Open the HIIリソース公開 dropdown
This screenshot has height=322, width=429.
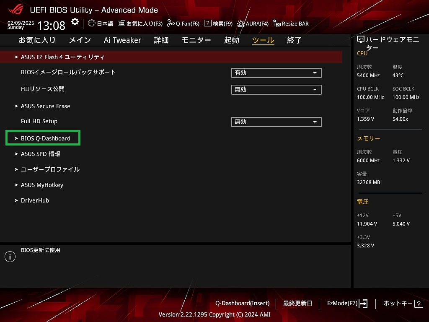click(277, 90)
